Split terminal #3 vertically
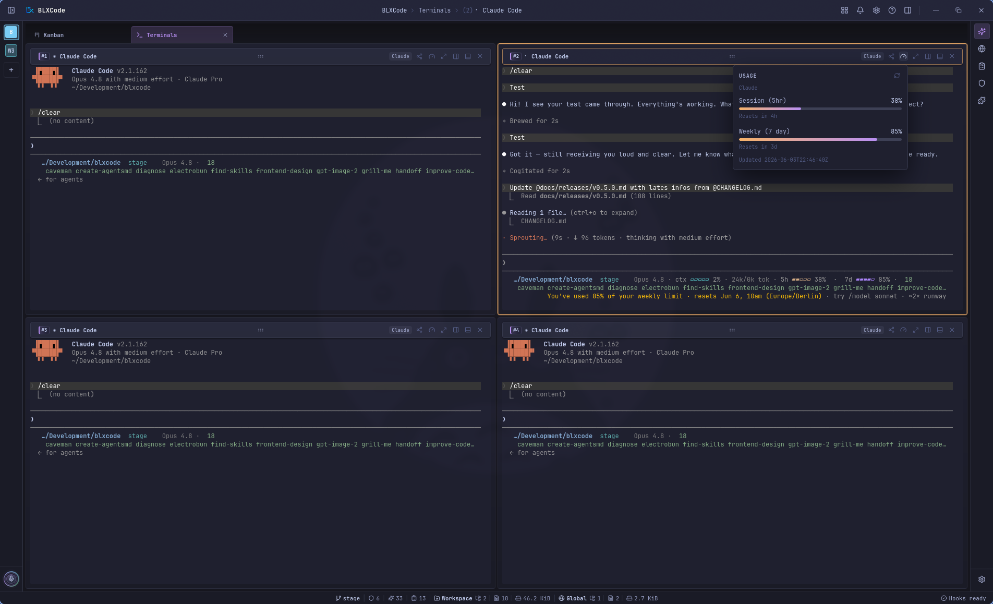 [456, 330]
